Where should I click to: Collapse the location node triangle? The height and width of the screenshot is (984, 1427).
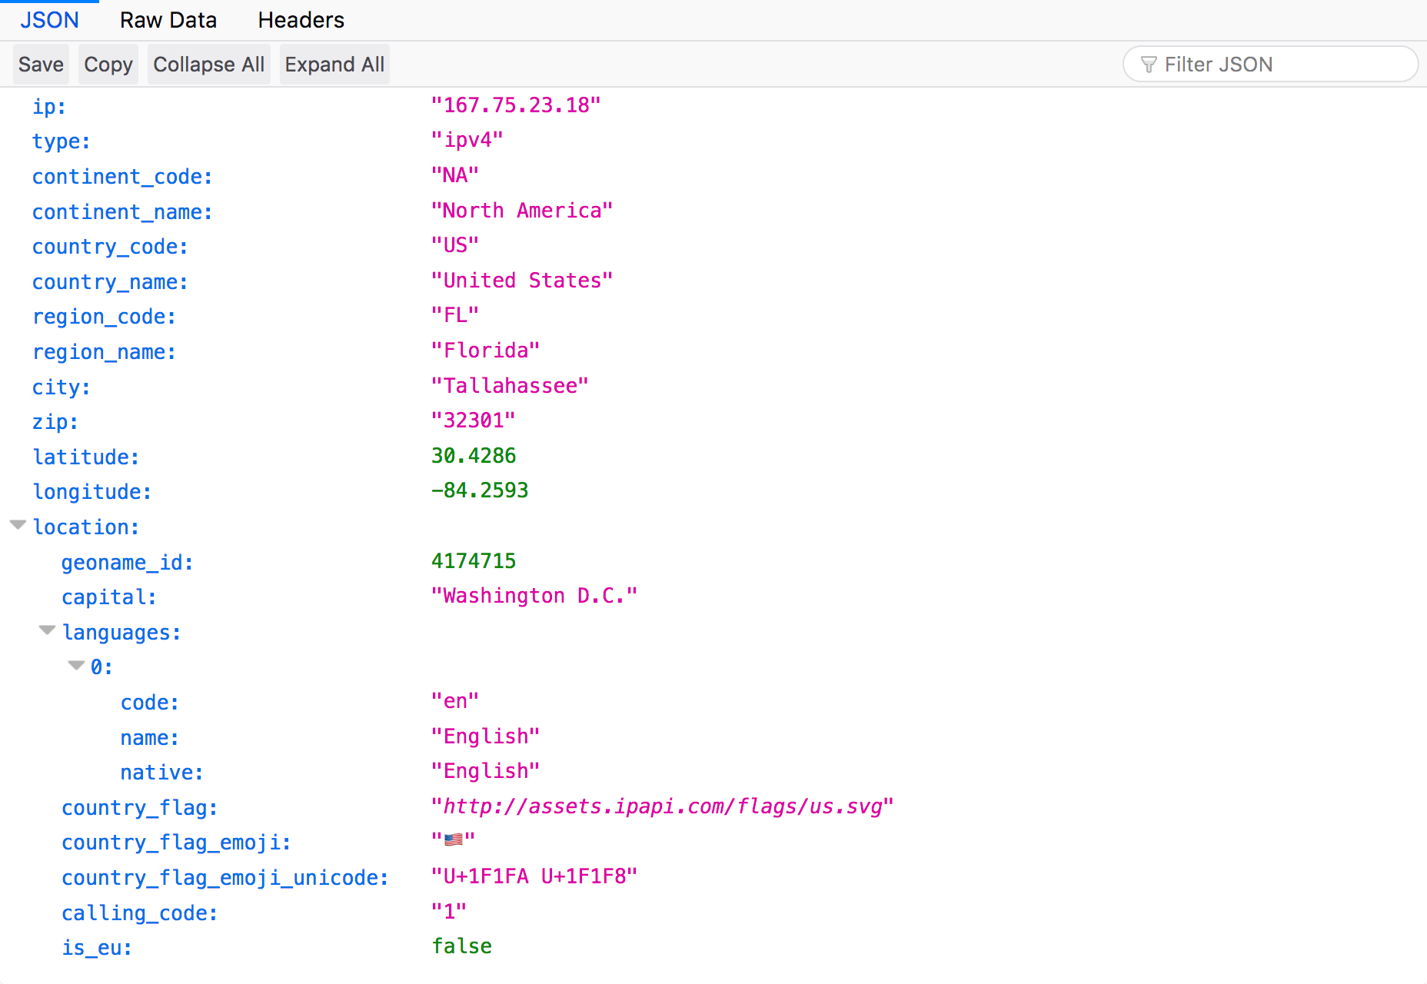tap(18, 525)
